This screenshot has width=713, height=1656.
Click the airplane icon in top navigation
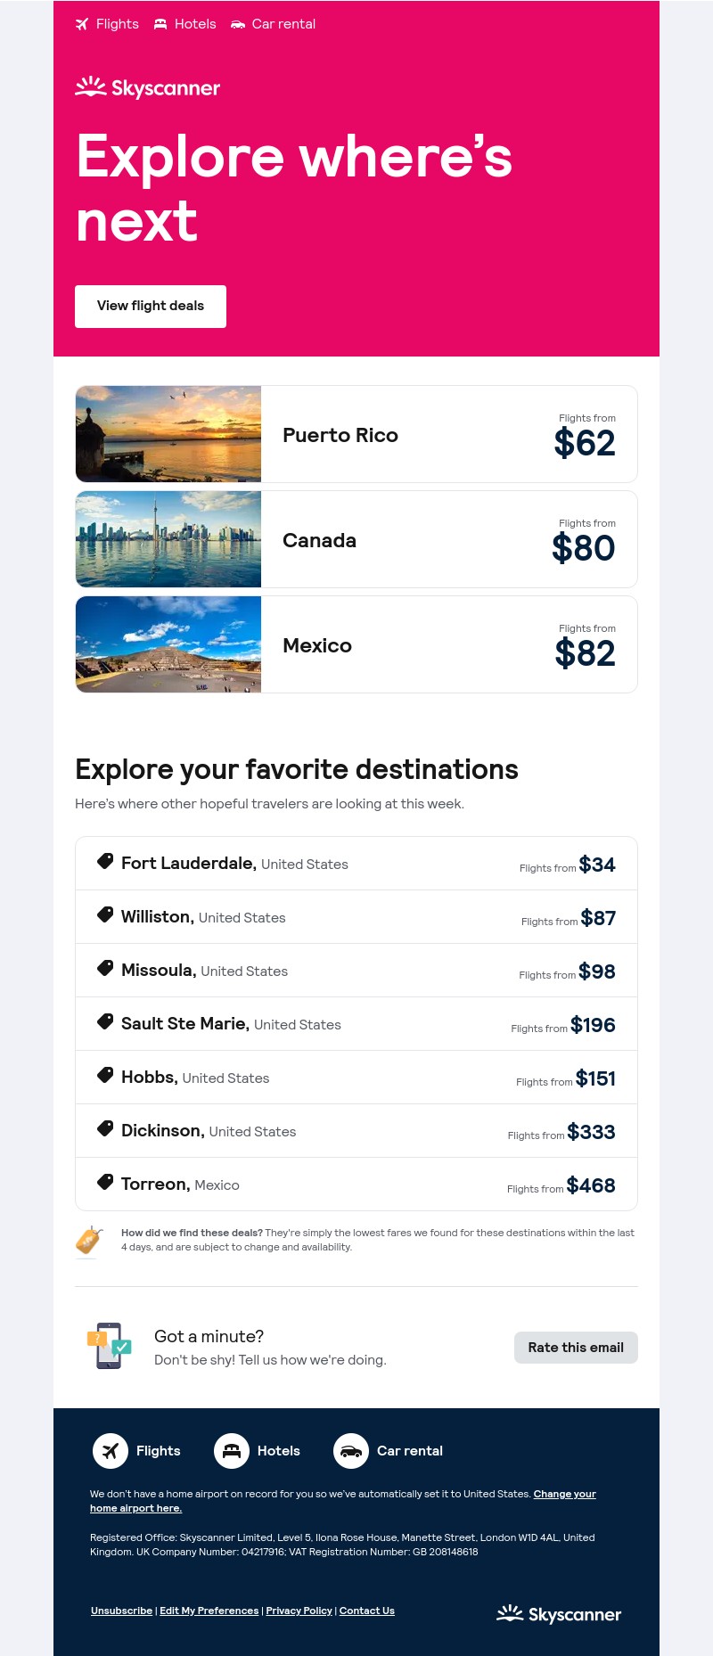(x=82, y=24)
